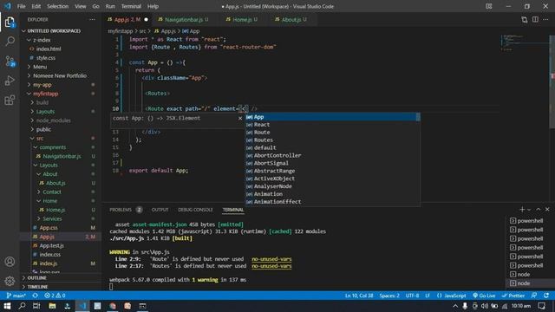Open the notifications bell in status bar
This screenshot has height=312, width=555.
pos(546,296)
